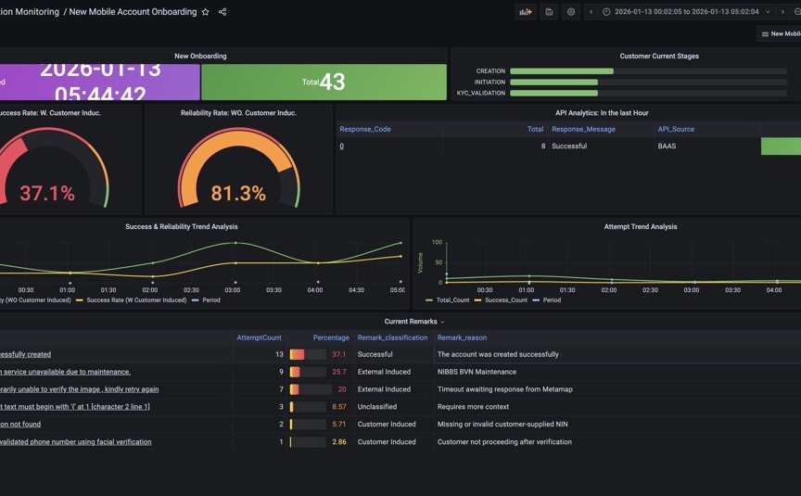Select 'The account was created successfully' cell
The width and height of the screenshot is (801, 496).
click(x=498, y=354)
